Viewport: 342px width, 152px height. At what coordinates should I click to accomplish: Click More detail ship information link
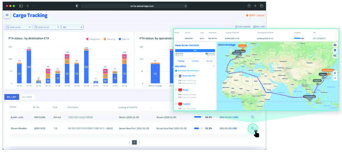click(188, 71)
